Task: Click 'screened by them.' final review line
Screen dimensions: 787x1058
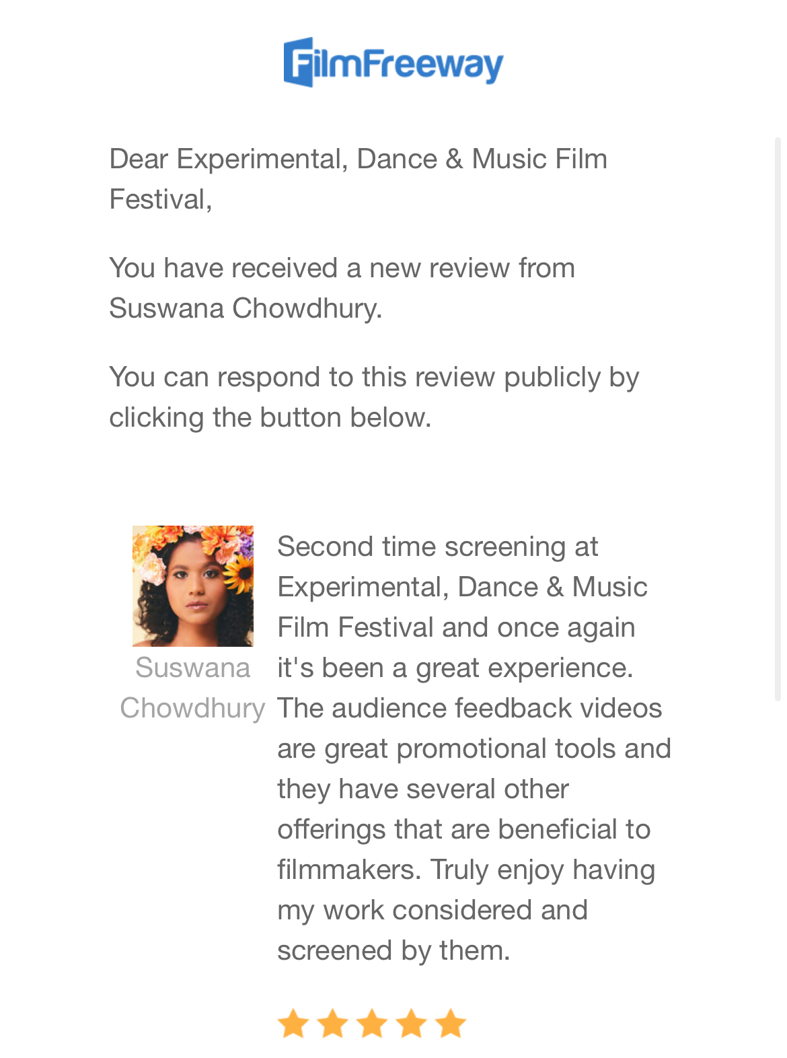Action: (394, 950)
